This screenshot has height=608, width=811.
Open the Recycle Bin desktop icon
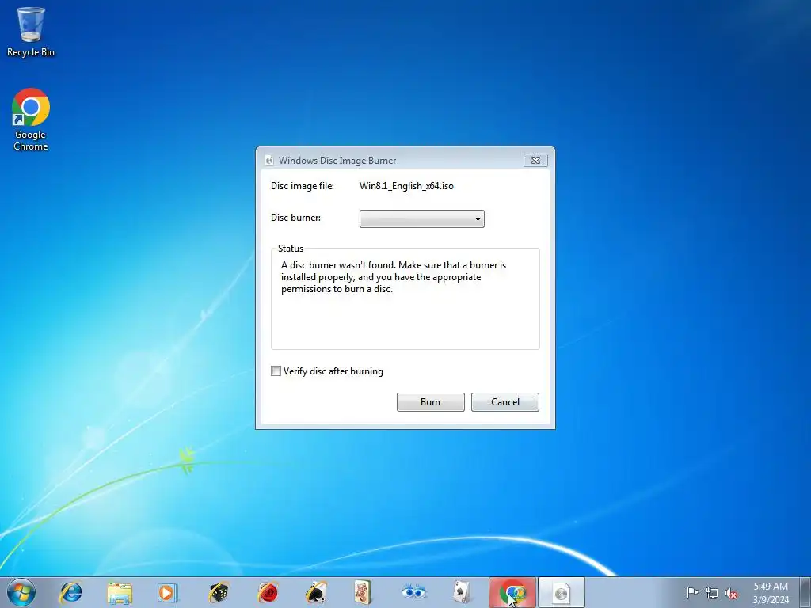point(31,32)
